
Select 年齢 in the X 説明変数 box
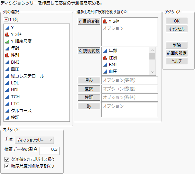coord(113,51)
